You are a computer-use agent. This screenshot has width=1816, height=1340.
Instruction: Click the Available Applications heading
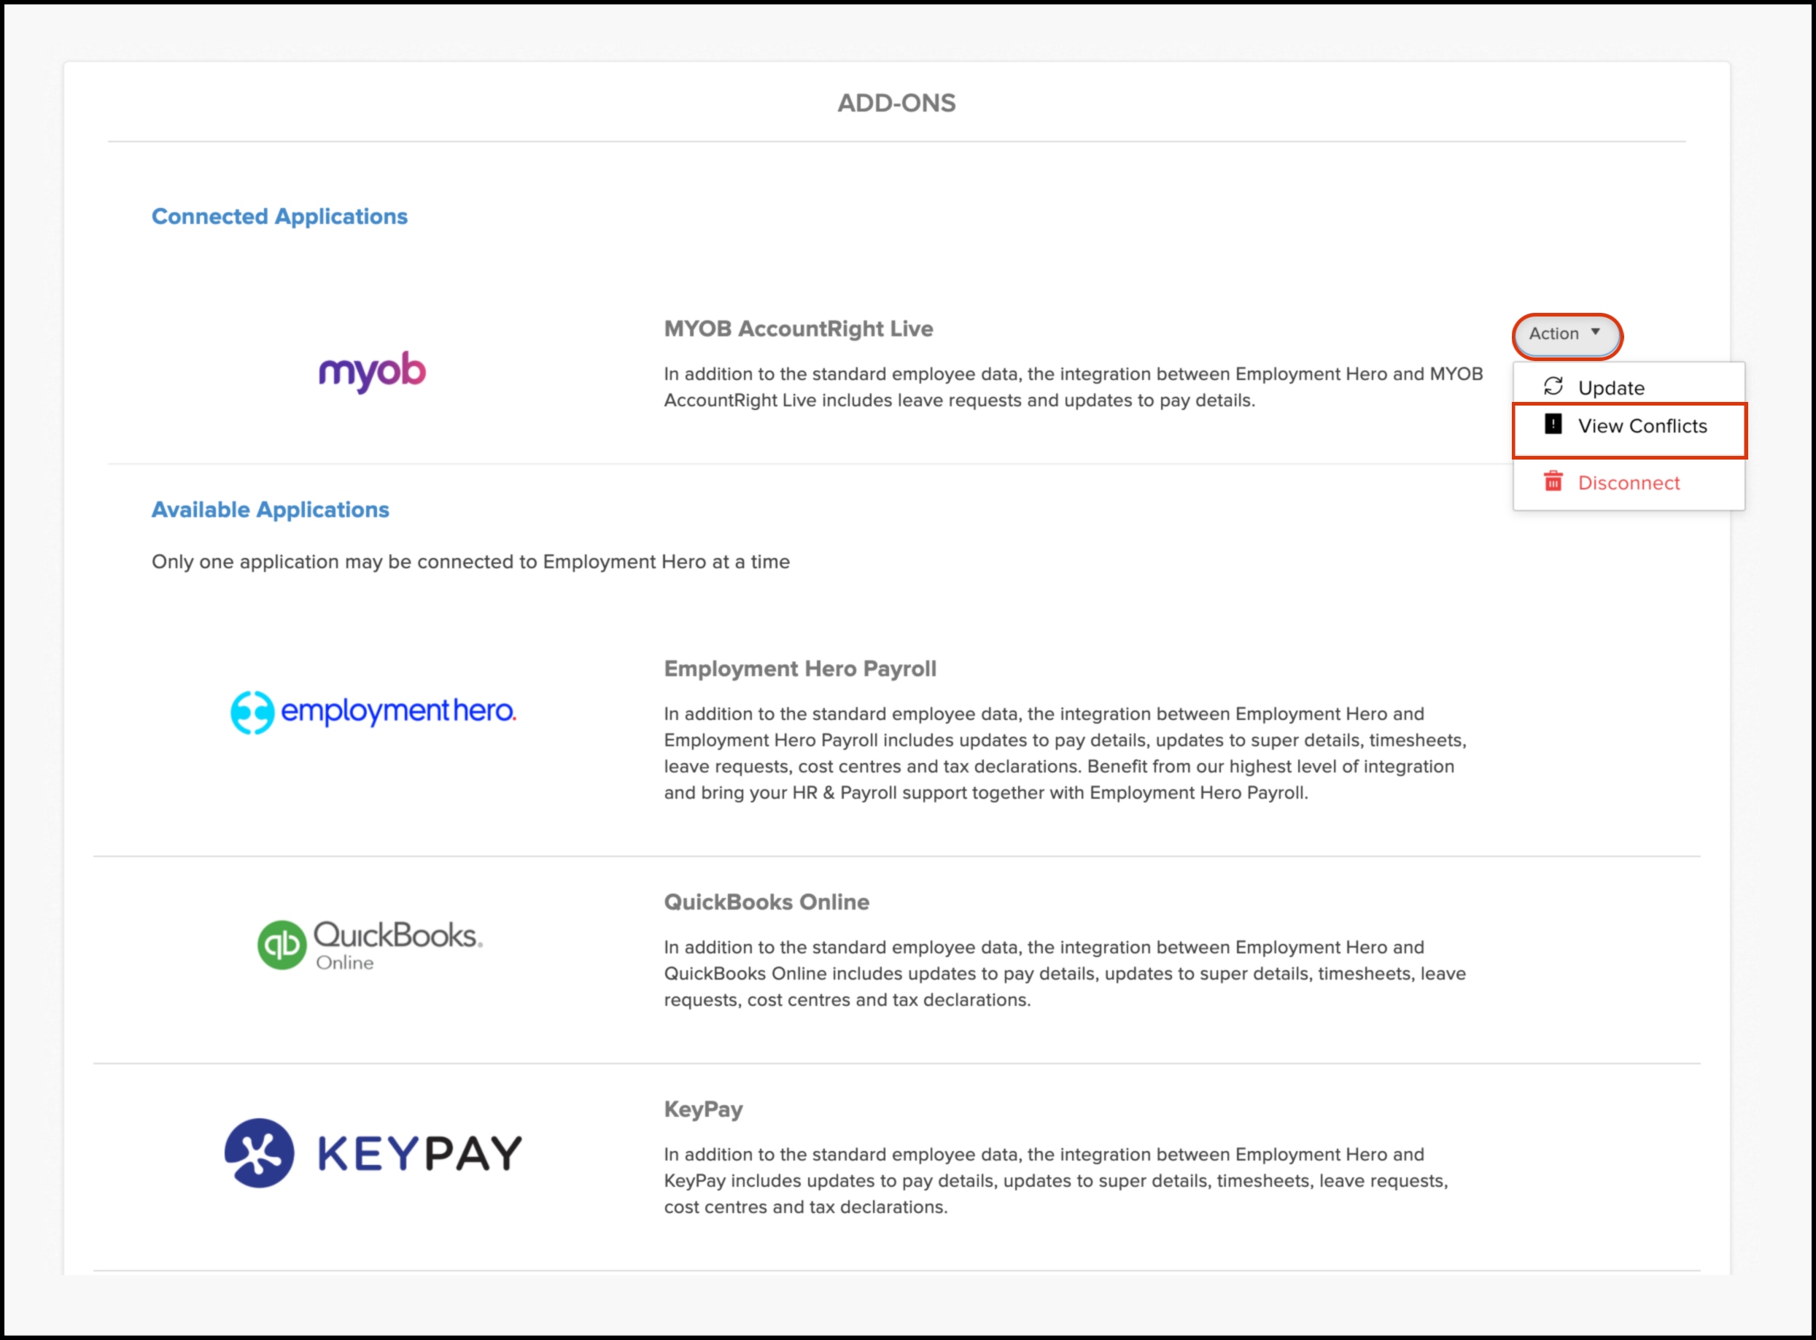pyautogui.click(x=270, y=509)
